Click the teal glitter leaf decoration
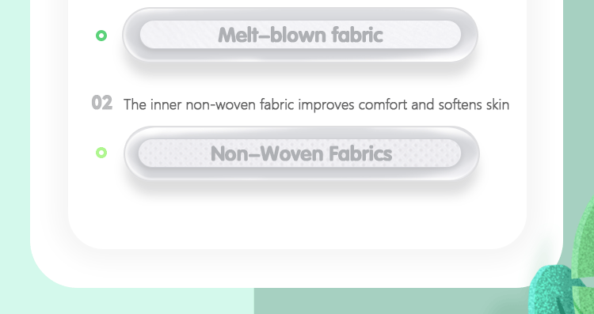Image resolution: width=594 pixels, height=314 pixels. click(553, 289)
